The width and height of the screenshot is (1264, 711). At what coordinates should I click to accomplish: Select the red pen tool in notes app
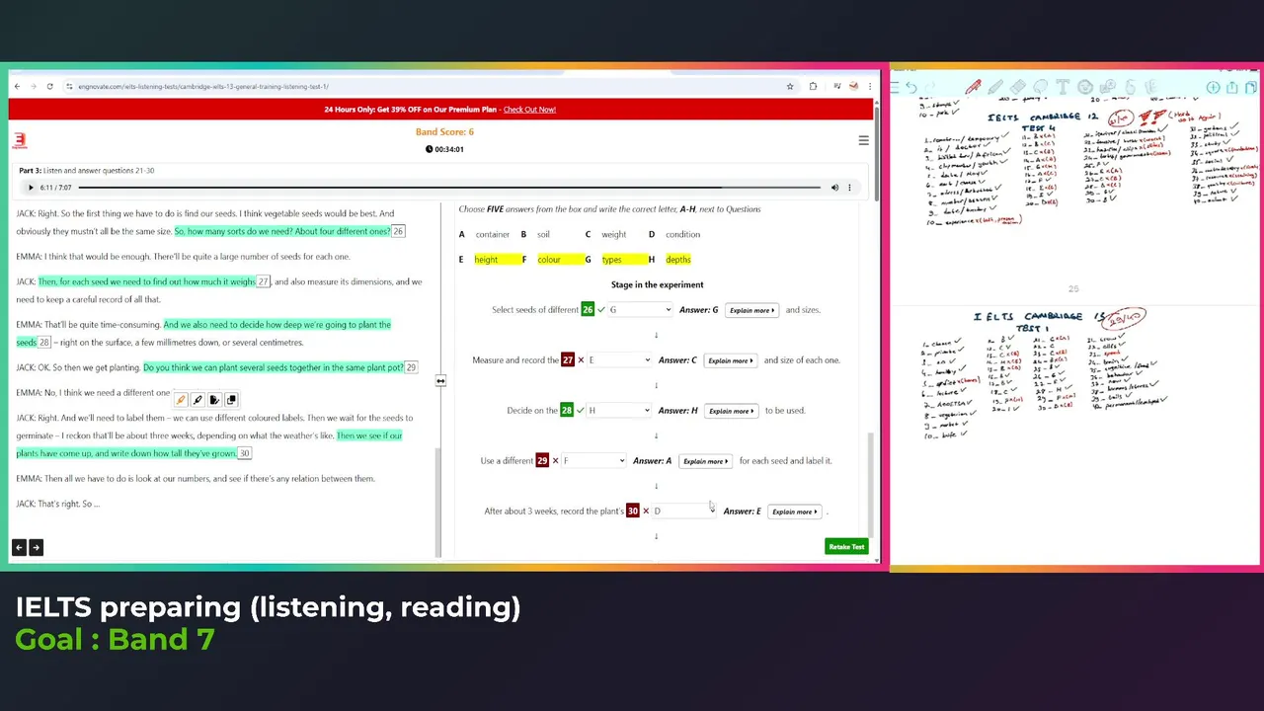[x=974, y=88]
